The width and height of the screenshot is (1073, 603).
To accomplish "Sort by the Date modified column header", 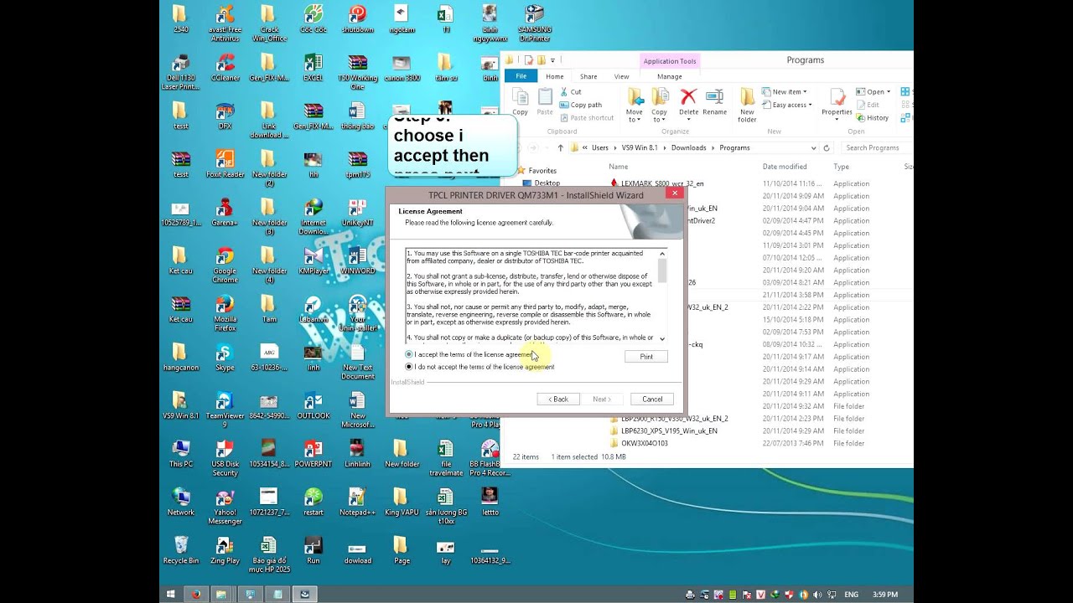I will (x=785, y=167).
